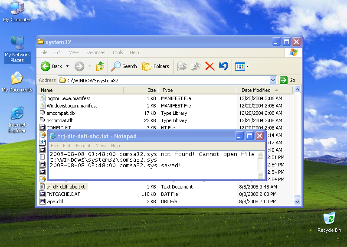
Task: Open the File menu in system32 window
Action: coord(44,52)
